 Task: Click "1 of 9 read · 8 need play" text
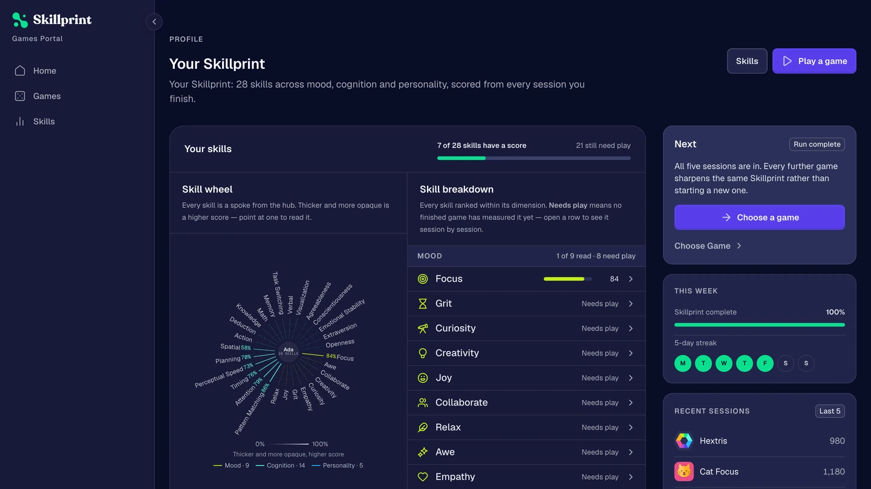click(596, 256)
